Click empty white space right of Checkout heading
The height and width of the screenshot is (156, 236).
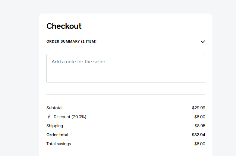tap(145, 26)
